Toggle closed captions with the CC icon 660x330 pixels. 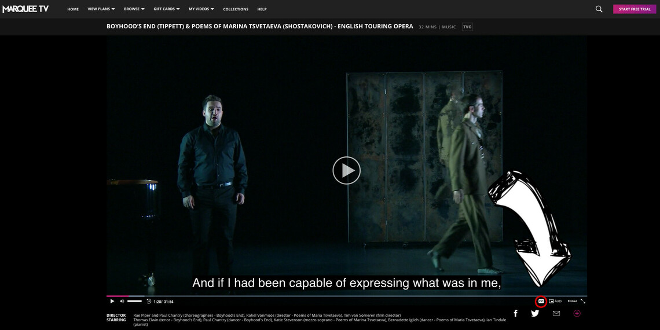pyautogui.click(x=541, y=302)
